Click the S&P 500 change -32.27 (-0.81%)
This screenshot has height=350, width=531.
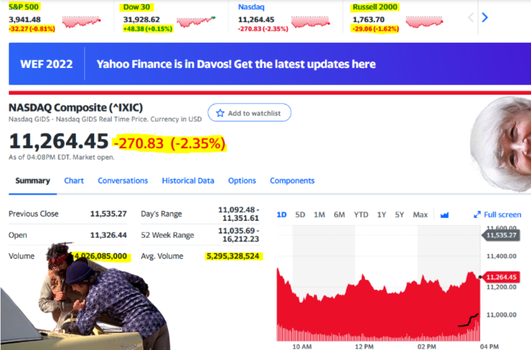click(32, 29)
